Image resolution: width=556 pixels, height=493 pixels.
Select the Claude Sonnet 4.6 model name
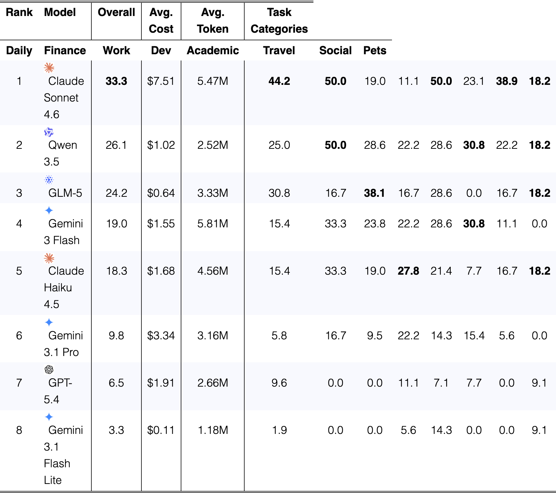(64, 98)
